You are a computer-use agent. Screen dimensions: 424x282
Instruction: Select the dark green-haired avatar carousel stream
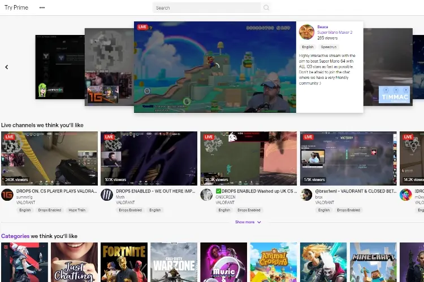(60, 67)
